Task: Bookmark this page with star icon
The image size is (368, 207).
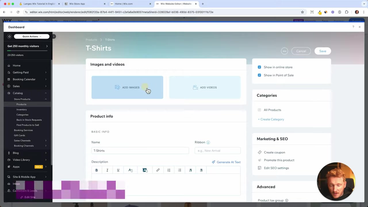Action: (302, 12)
